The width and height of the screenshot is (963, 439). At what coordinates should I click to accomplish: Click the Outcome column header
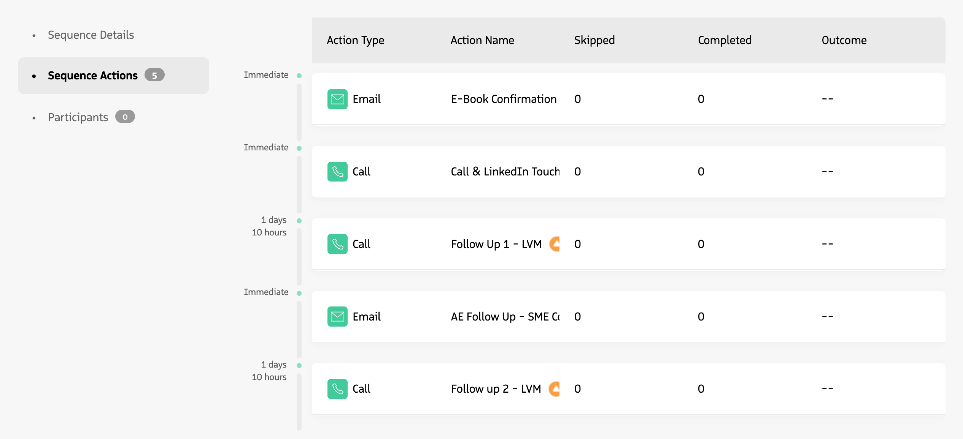[844, 40]
